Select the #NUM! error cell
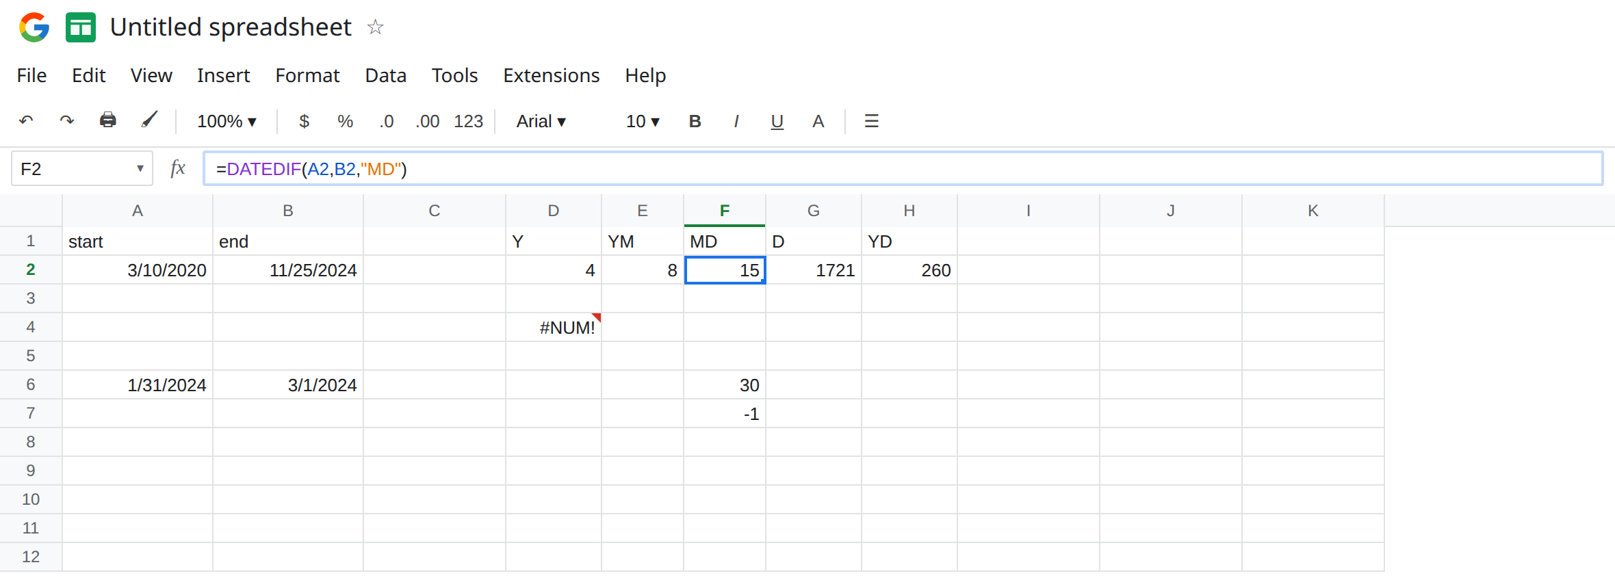1615x580 pixels. pyautogui.click(x=554, y=327)
